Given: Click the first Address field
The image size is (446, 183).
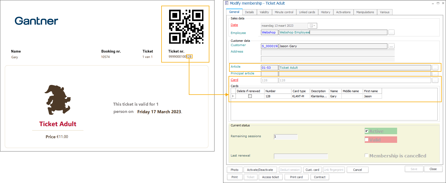Looking at the screenshot, I should (328, 52).
